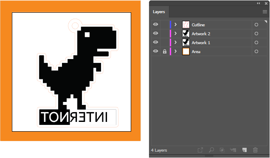Click the Locate Object magnifier icon
The image size is (270, 158).
211,150
